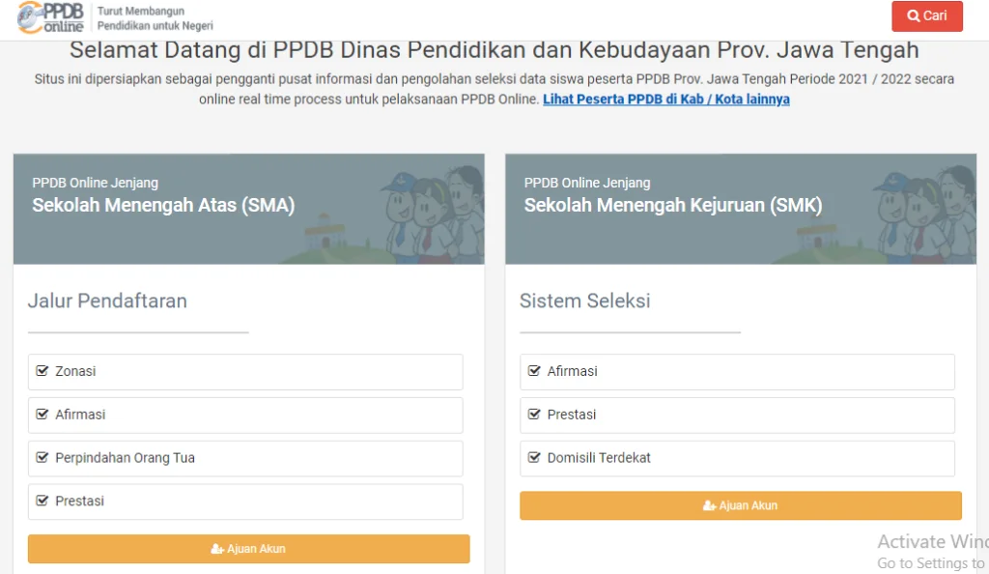Toggle the Zonasi checkbox under Jalur Pendaftaran
989x574 pixels.
pos(42,371)
